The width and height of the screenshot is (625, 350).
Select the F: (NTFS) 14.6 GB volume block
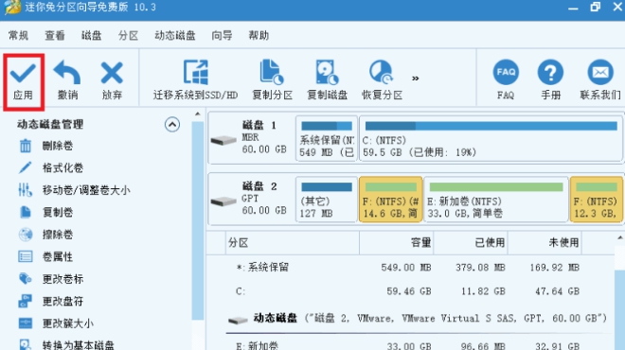click(390, 199)
